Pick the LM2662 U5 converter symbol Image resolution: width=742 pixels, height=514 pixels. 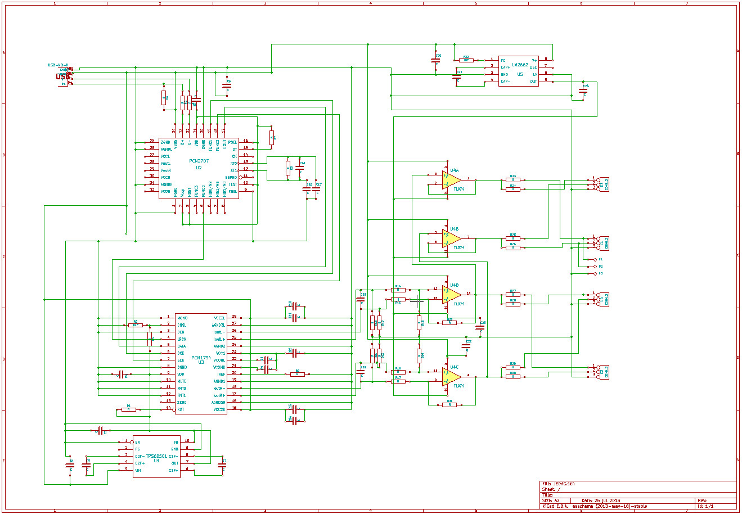pos(518,70)
